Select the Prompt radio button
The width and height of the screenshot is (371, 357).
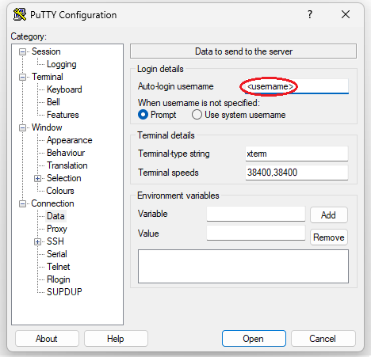143,115
